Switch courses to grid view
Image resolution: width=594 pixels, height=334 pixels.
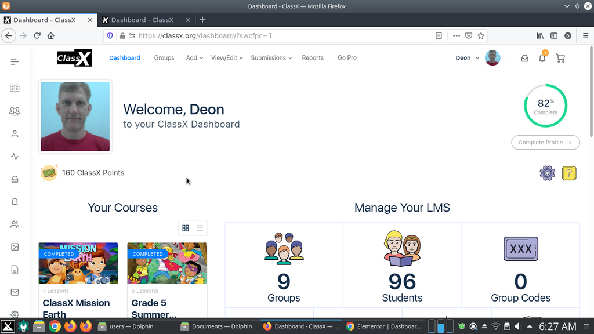(x=185, y=228)
